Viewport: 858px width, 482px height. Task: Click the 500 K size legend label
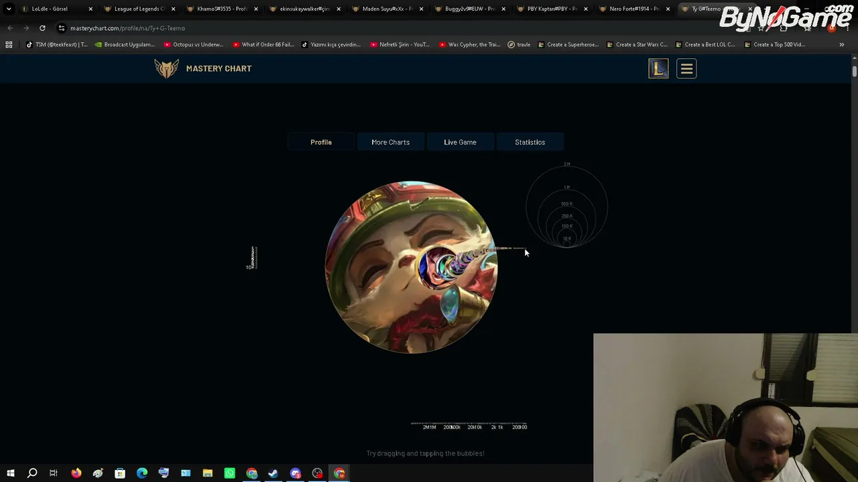tap(566, 204)
